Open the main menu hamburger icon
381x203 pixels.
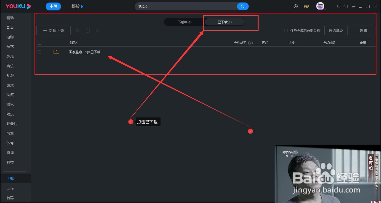point(353,6)
